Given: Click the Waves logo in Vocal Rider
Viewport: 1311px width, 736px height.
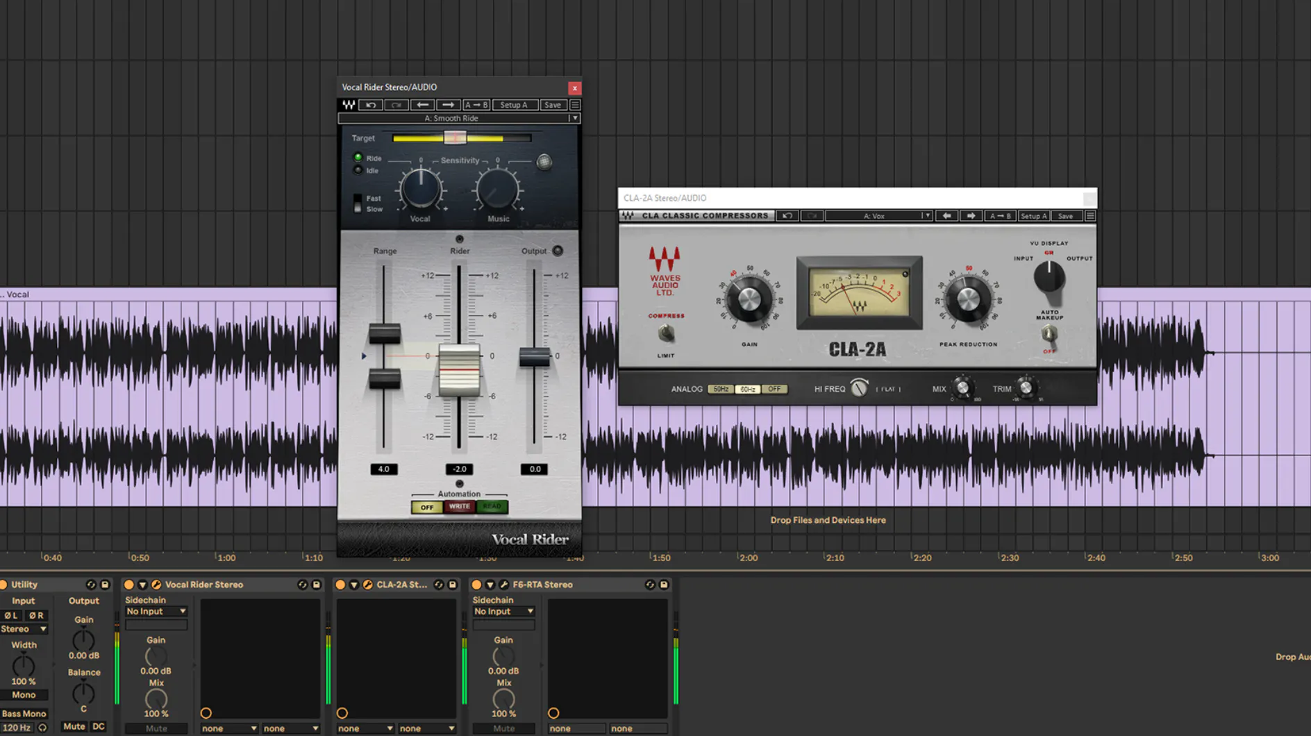Looking at the screenshot, I should tap(349, 105).
